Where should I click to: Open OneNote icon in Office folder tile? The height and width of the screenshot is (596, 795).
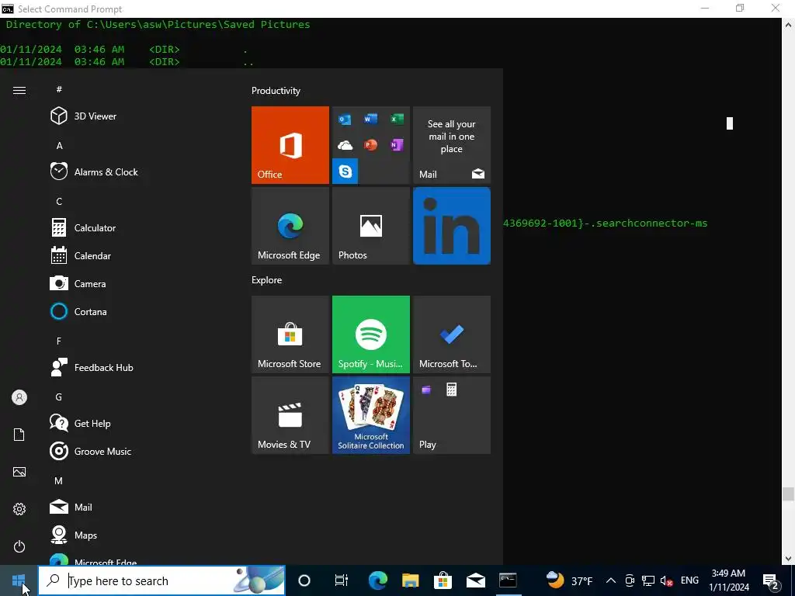pyautogui.click(x=397, y=145)
